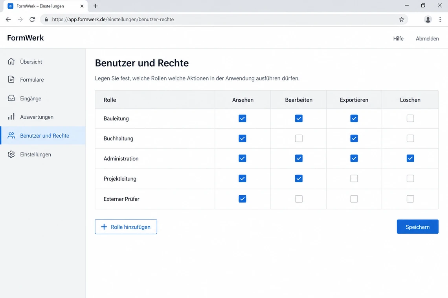448x298 pixels.
Task: Enable Löschen for Buchhaltung
Action: click(x=410, y=138)
